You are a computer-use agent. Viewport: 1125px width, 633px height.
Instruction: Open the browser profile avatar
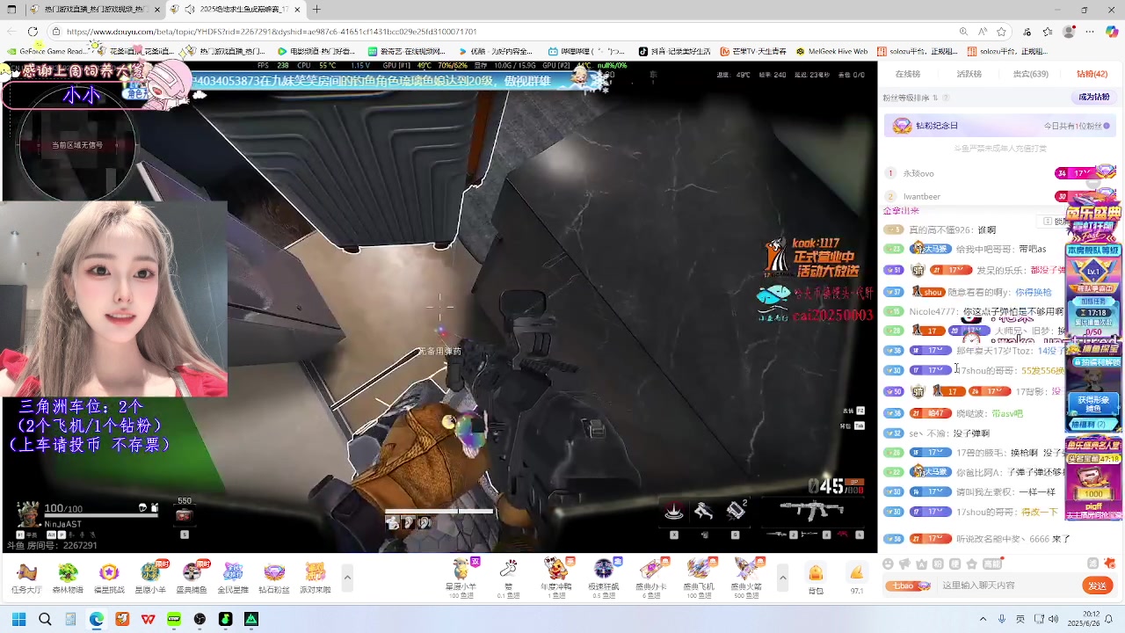(1069, 32)
